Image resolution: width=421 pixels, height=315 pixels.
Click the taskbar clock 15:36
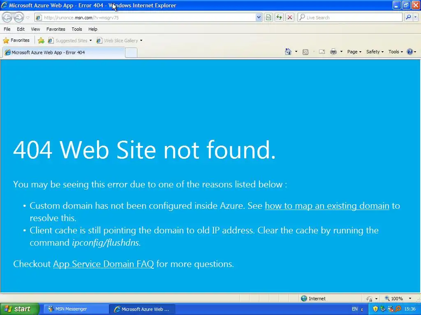point(410,309)
